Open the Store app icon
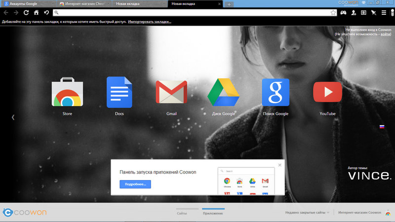This screenshot has height=222, width=395. click(x=67, y=92)
